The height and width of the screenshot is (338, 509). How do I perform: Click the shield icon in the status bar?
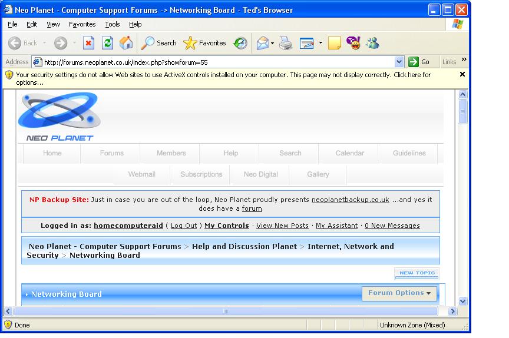point(8,324)
